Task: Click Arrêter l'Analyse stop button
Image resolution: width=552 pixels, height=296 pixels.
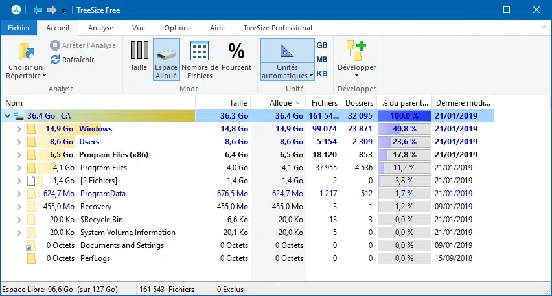Action: (x=83, y=45)
